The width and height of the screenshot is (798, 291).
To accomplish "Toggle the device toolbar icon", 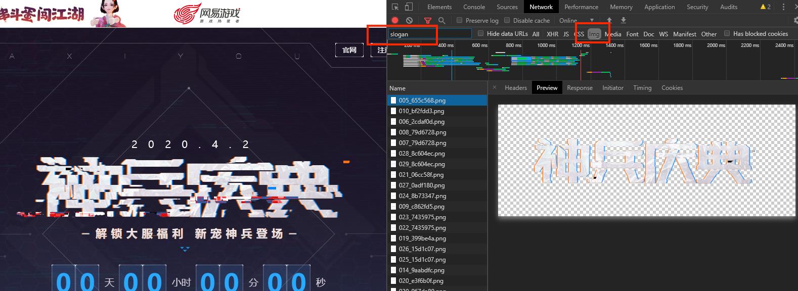I will pos(409,7).
